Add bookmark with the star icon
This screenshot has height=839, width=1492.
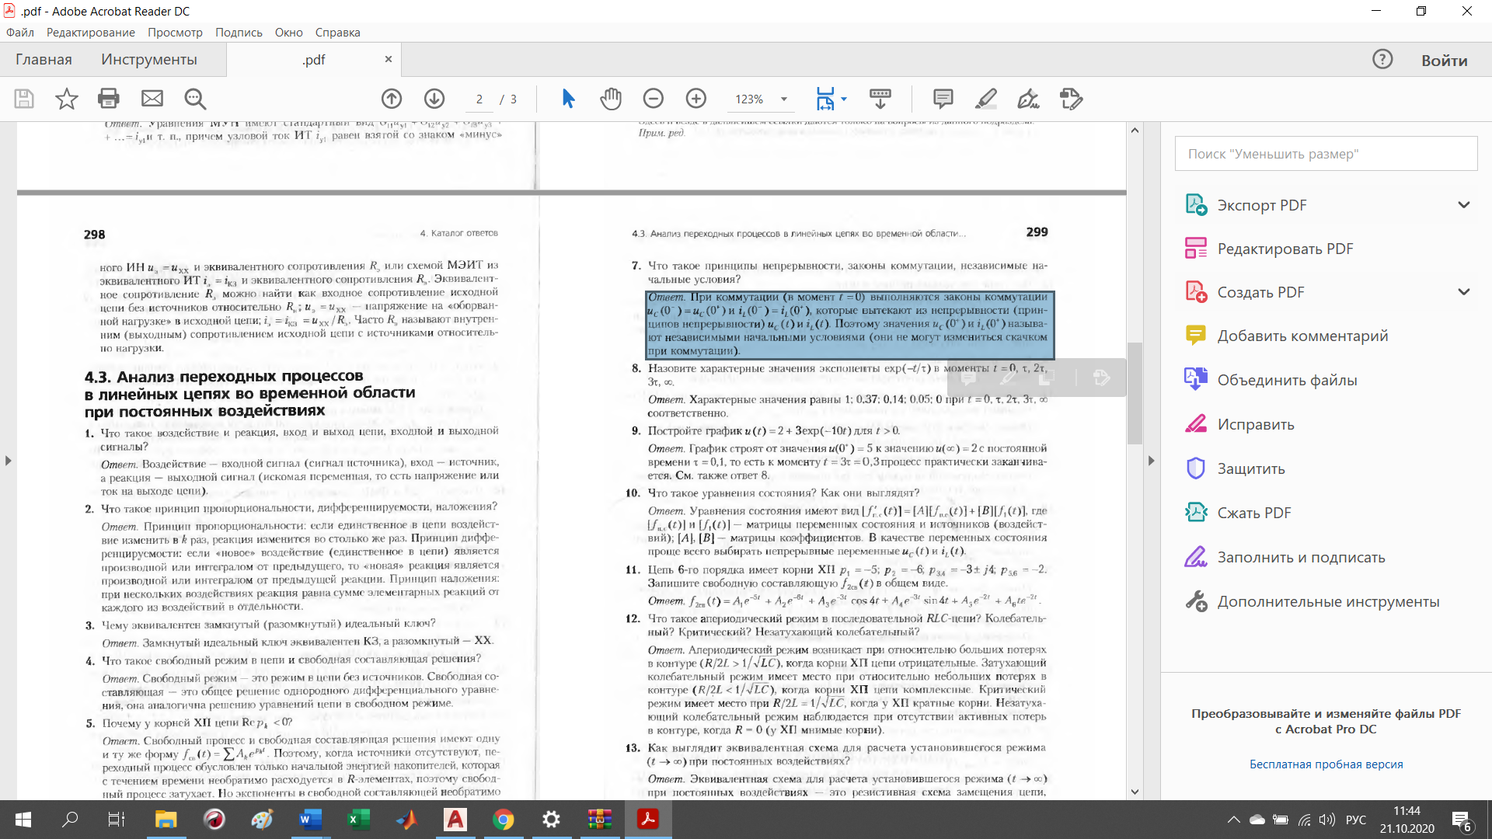[x=67, y=99]
